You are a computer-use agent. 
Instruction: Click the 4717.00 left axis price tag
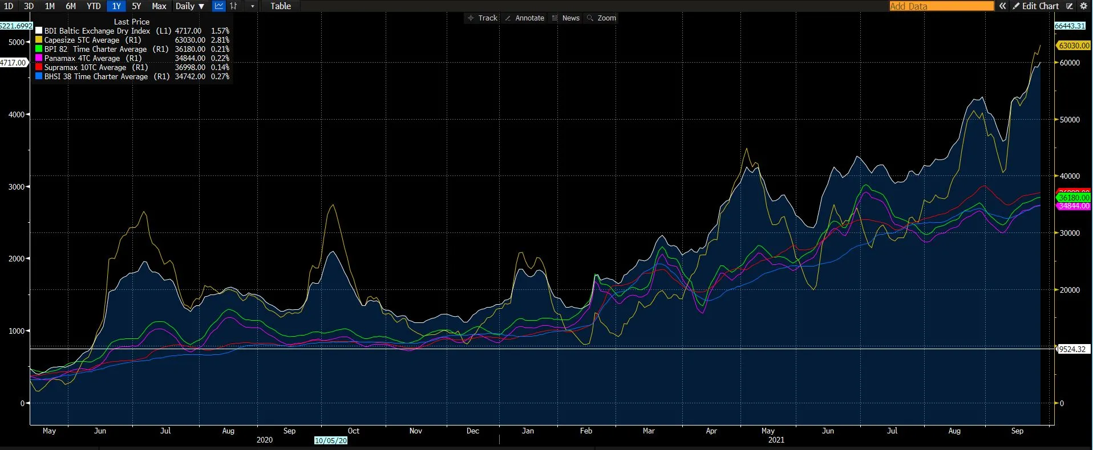(x=13, y=63)
